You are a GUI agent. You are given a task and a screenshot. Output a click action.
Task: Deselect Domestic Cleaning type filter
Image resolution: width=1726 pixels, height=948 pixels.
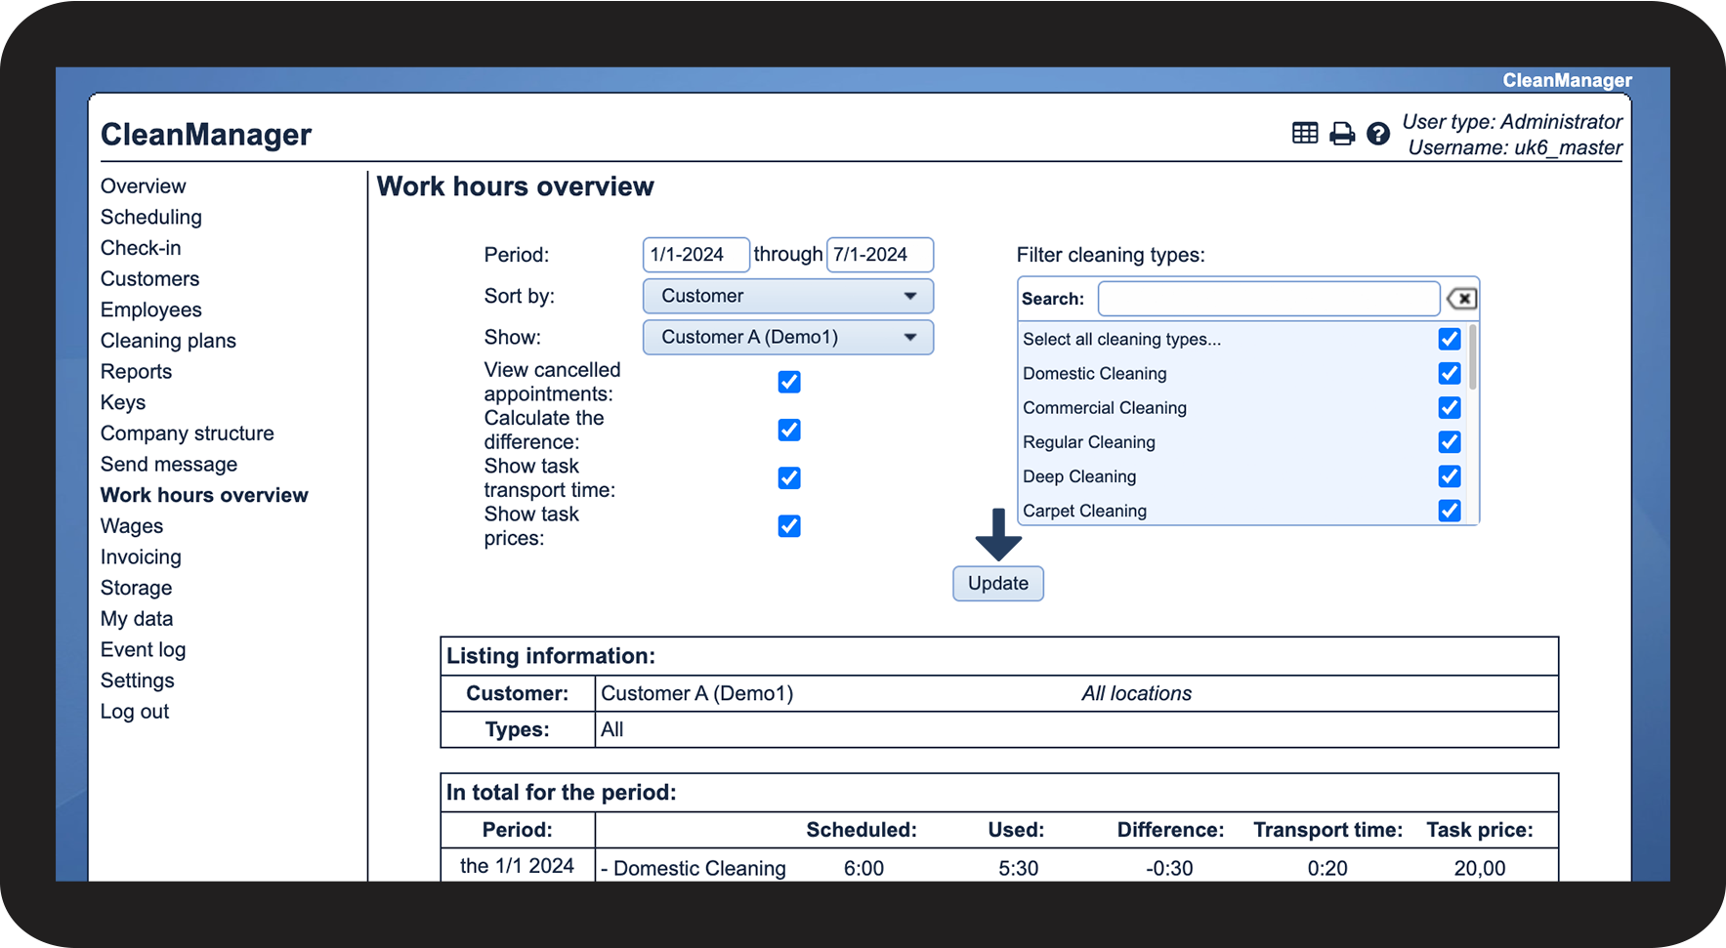tap(1450, 374)
